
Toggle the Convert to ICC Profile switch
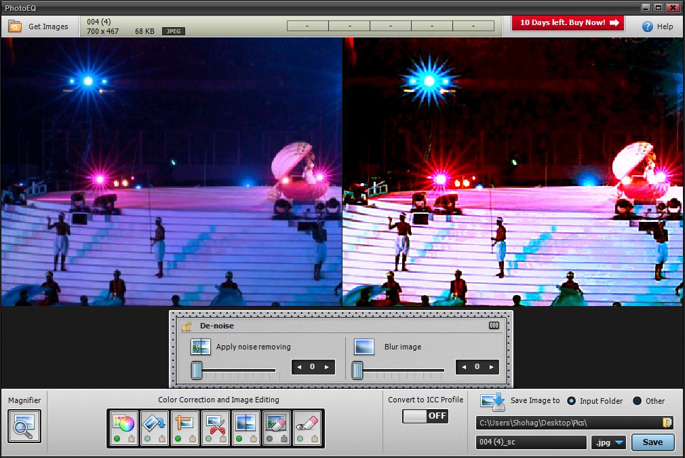pos(425,416)
